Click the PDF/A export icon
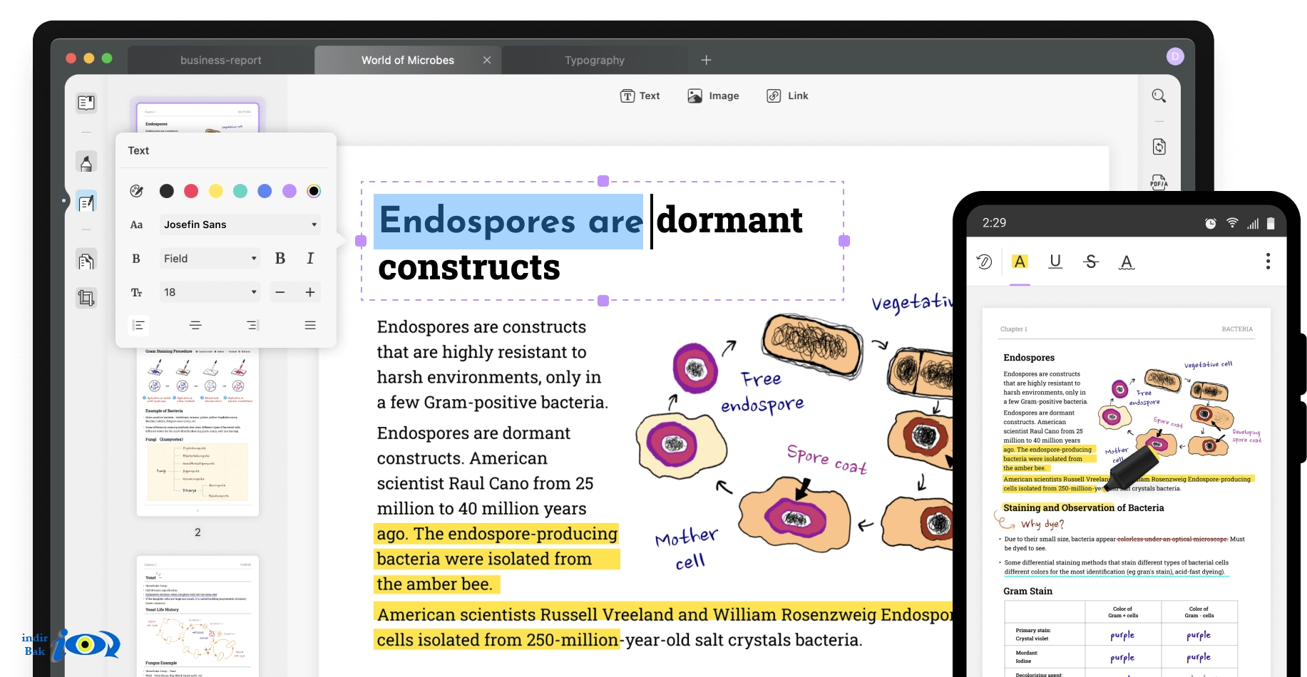Viewport: 1307px width, 677px height. [x=1159, y=182]
